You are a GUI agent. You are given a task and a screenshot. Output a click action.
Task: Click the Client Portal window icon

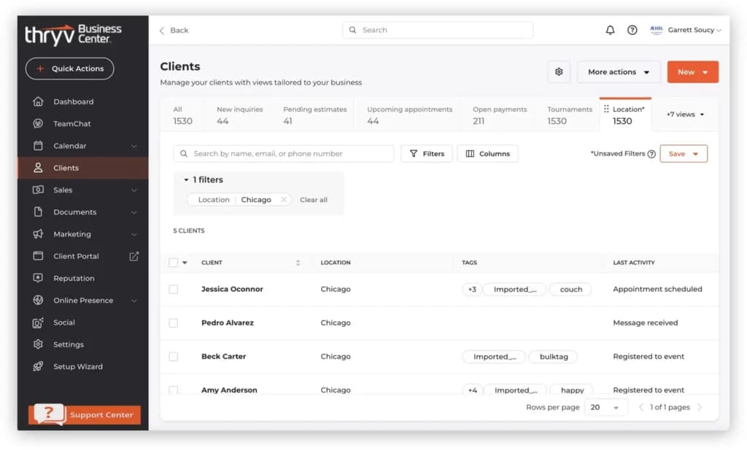point(38,256)
